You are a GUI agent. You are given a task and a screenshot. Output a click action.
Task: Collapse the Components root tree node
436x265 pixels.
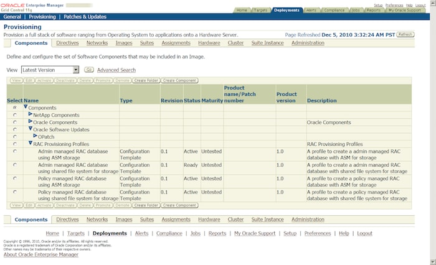26,106
